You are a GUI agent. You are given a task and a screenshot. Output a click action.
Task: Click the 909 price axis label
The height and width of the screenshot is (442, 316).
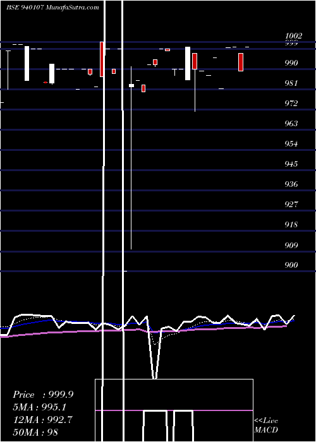click(291, 245)
